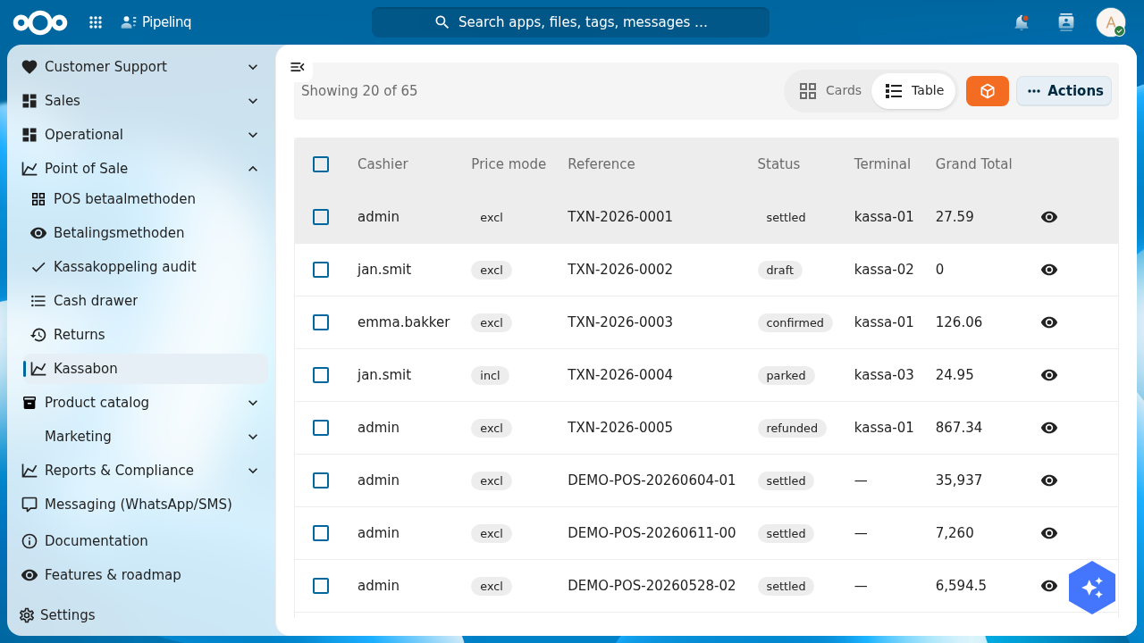Screen dimensions: 1144x643
Task: View details eye icon for DEMO-POS-20260528-02
Action: tap(1049, 586)
